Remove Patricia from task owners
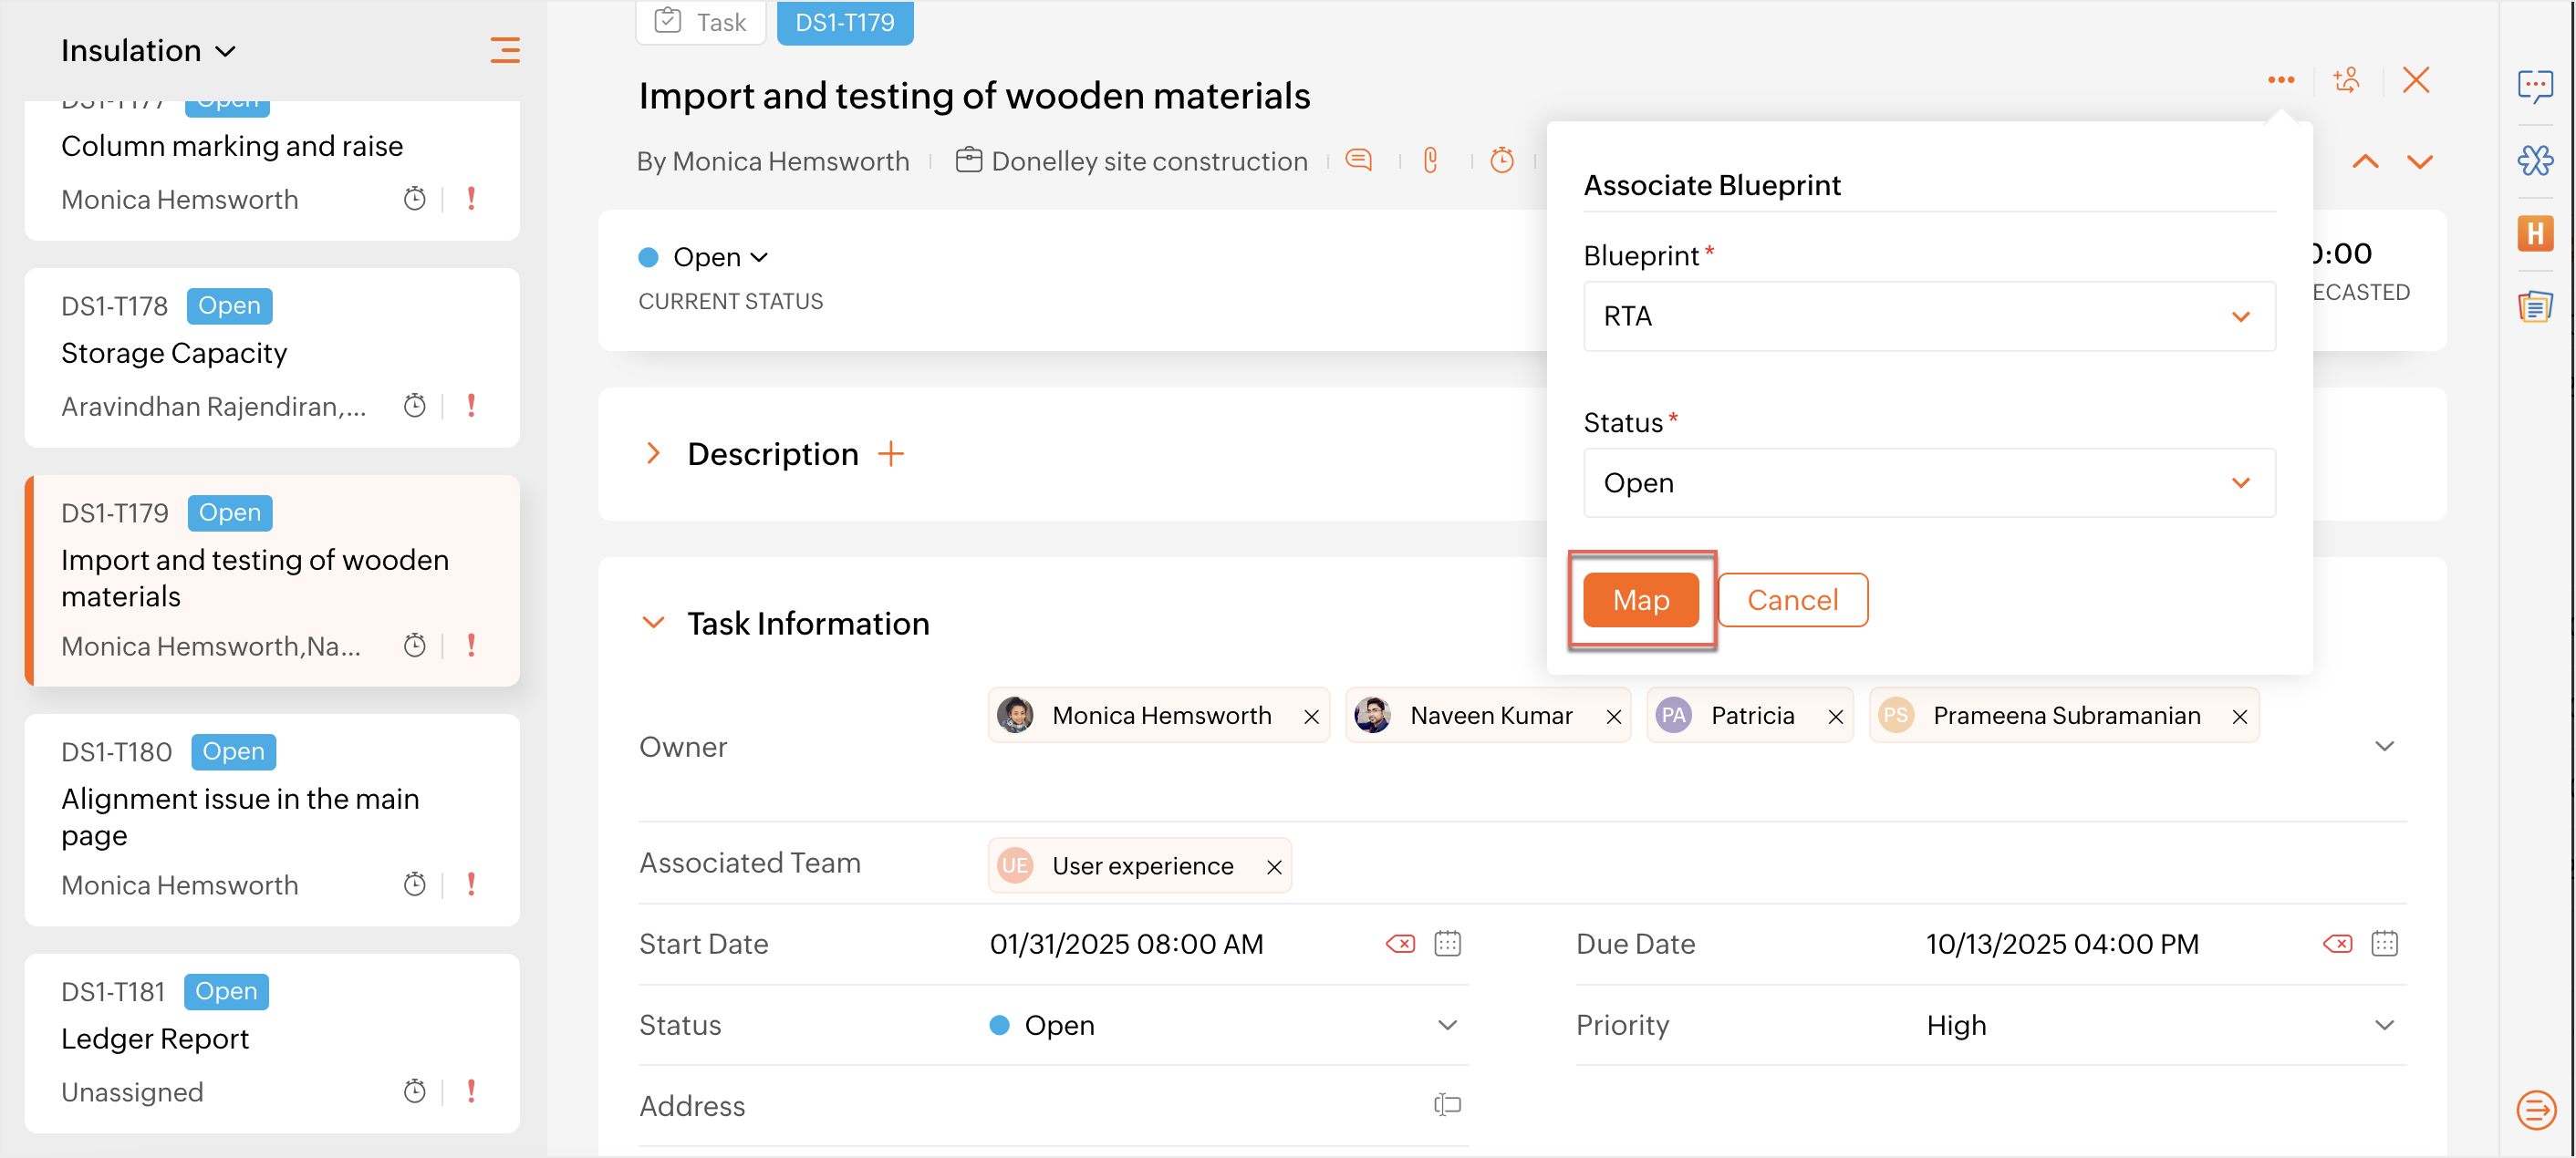2576x1158 pixels. click(1835, 717)
